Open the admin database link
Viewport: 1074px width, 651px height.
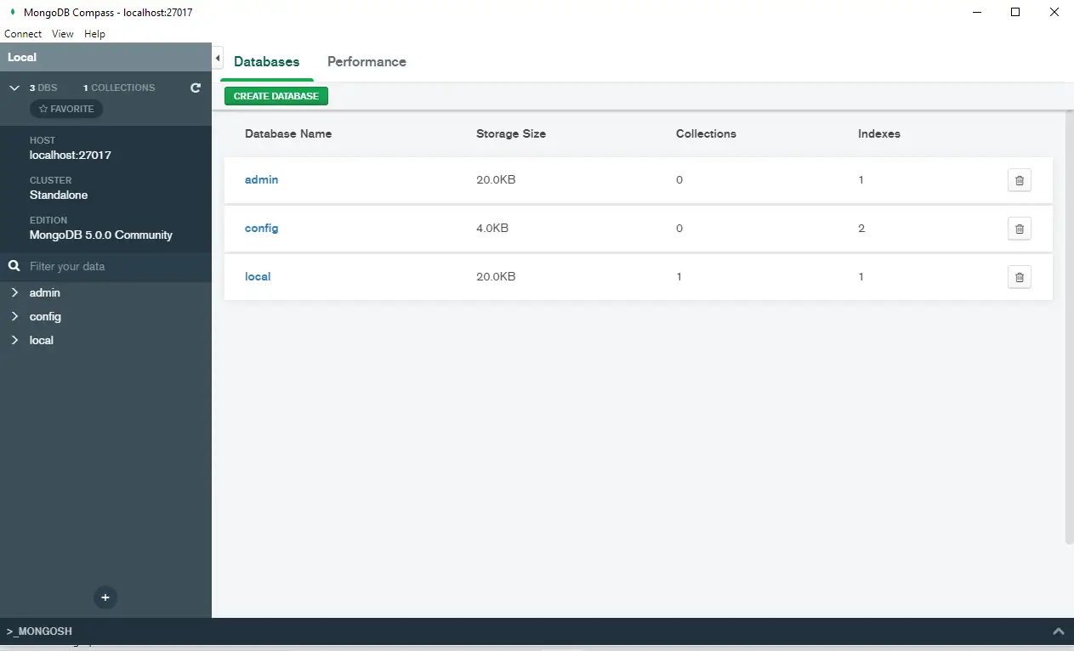[261, 180]
